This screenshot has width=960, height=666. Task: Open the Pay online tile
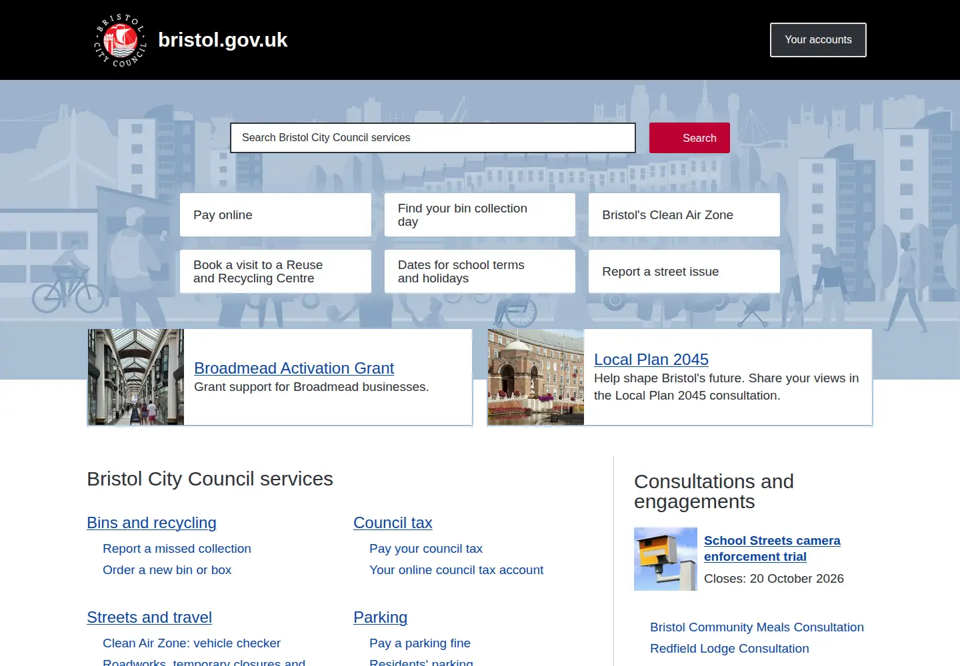(275, 214)
